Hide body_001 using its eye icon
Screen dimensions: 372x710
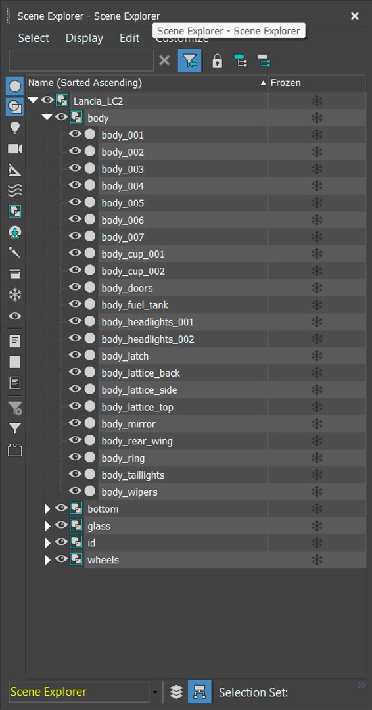click(75, 135)
